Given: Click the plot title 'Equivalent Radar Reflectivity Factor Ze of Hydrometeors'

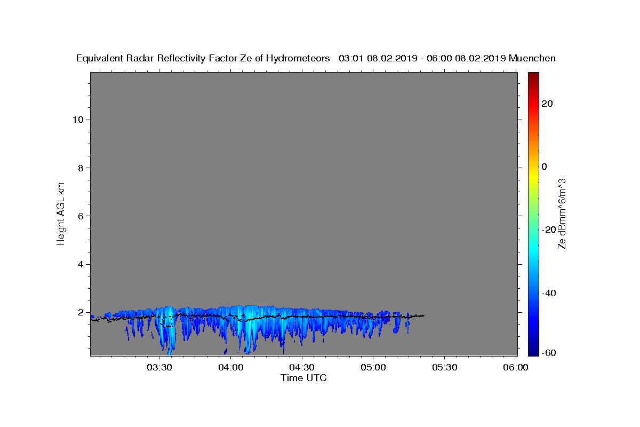Looking at the screenshot, I should 203,59.
